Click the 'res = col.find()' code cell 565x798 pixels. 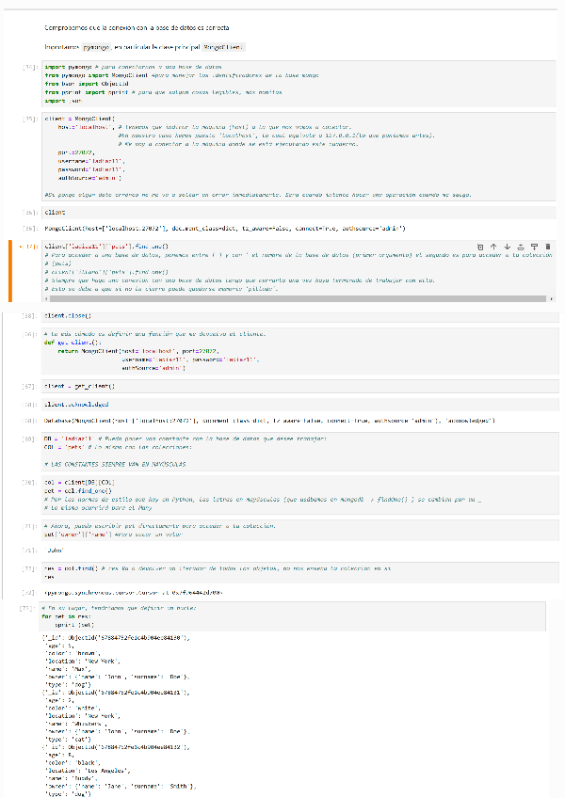tap(282, 574)
